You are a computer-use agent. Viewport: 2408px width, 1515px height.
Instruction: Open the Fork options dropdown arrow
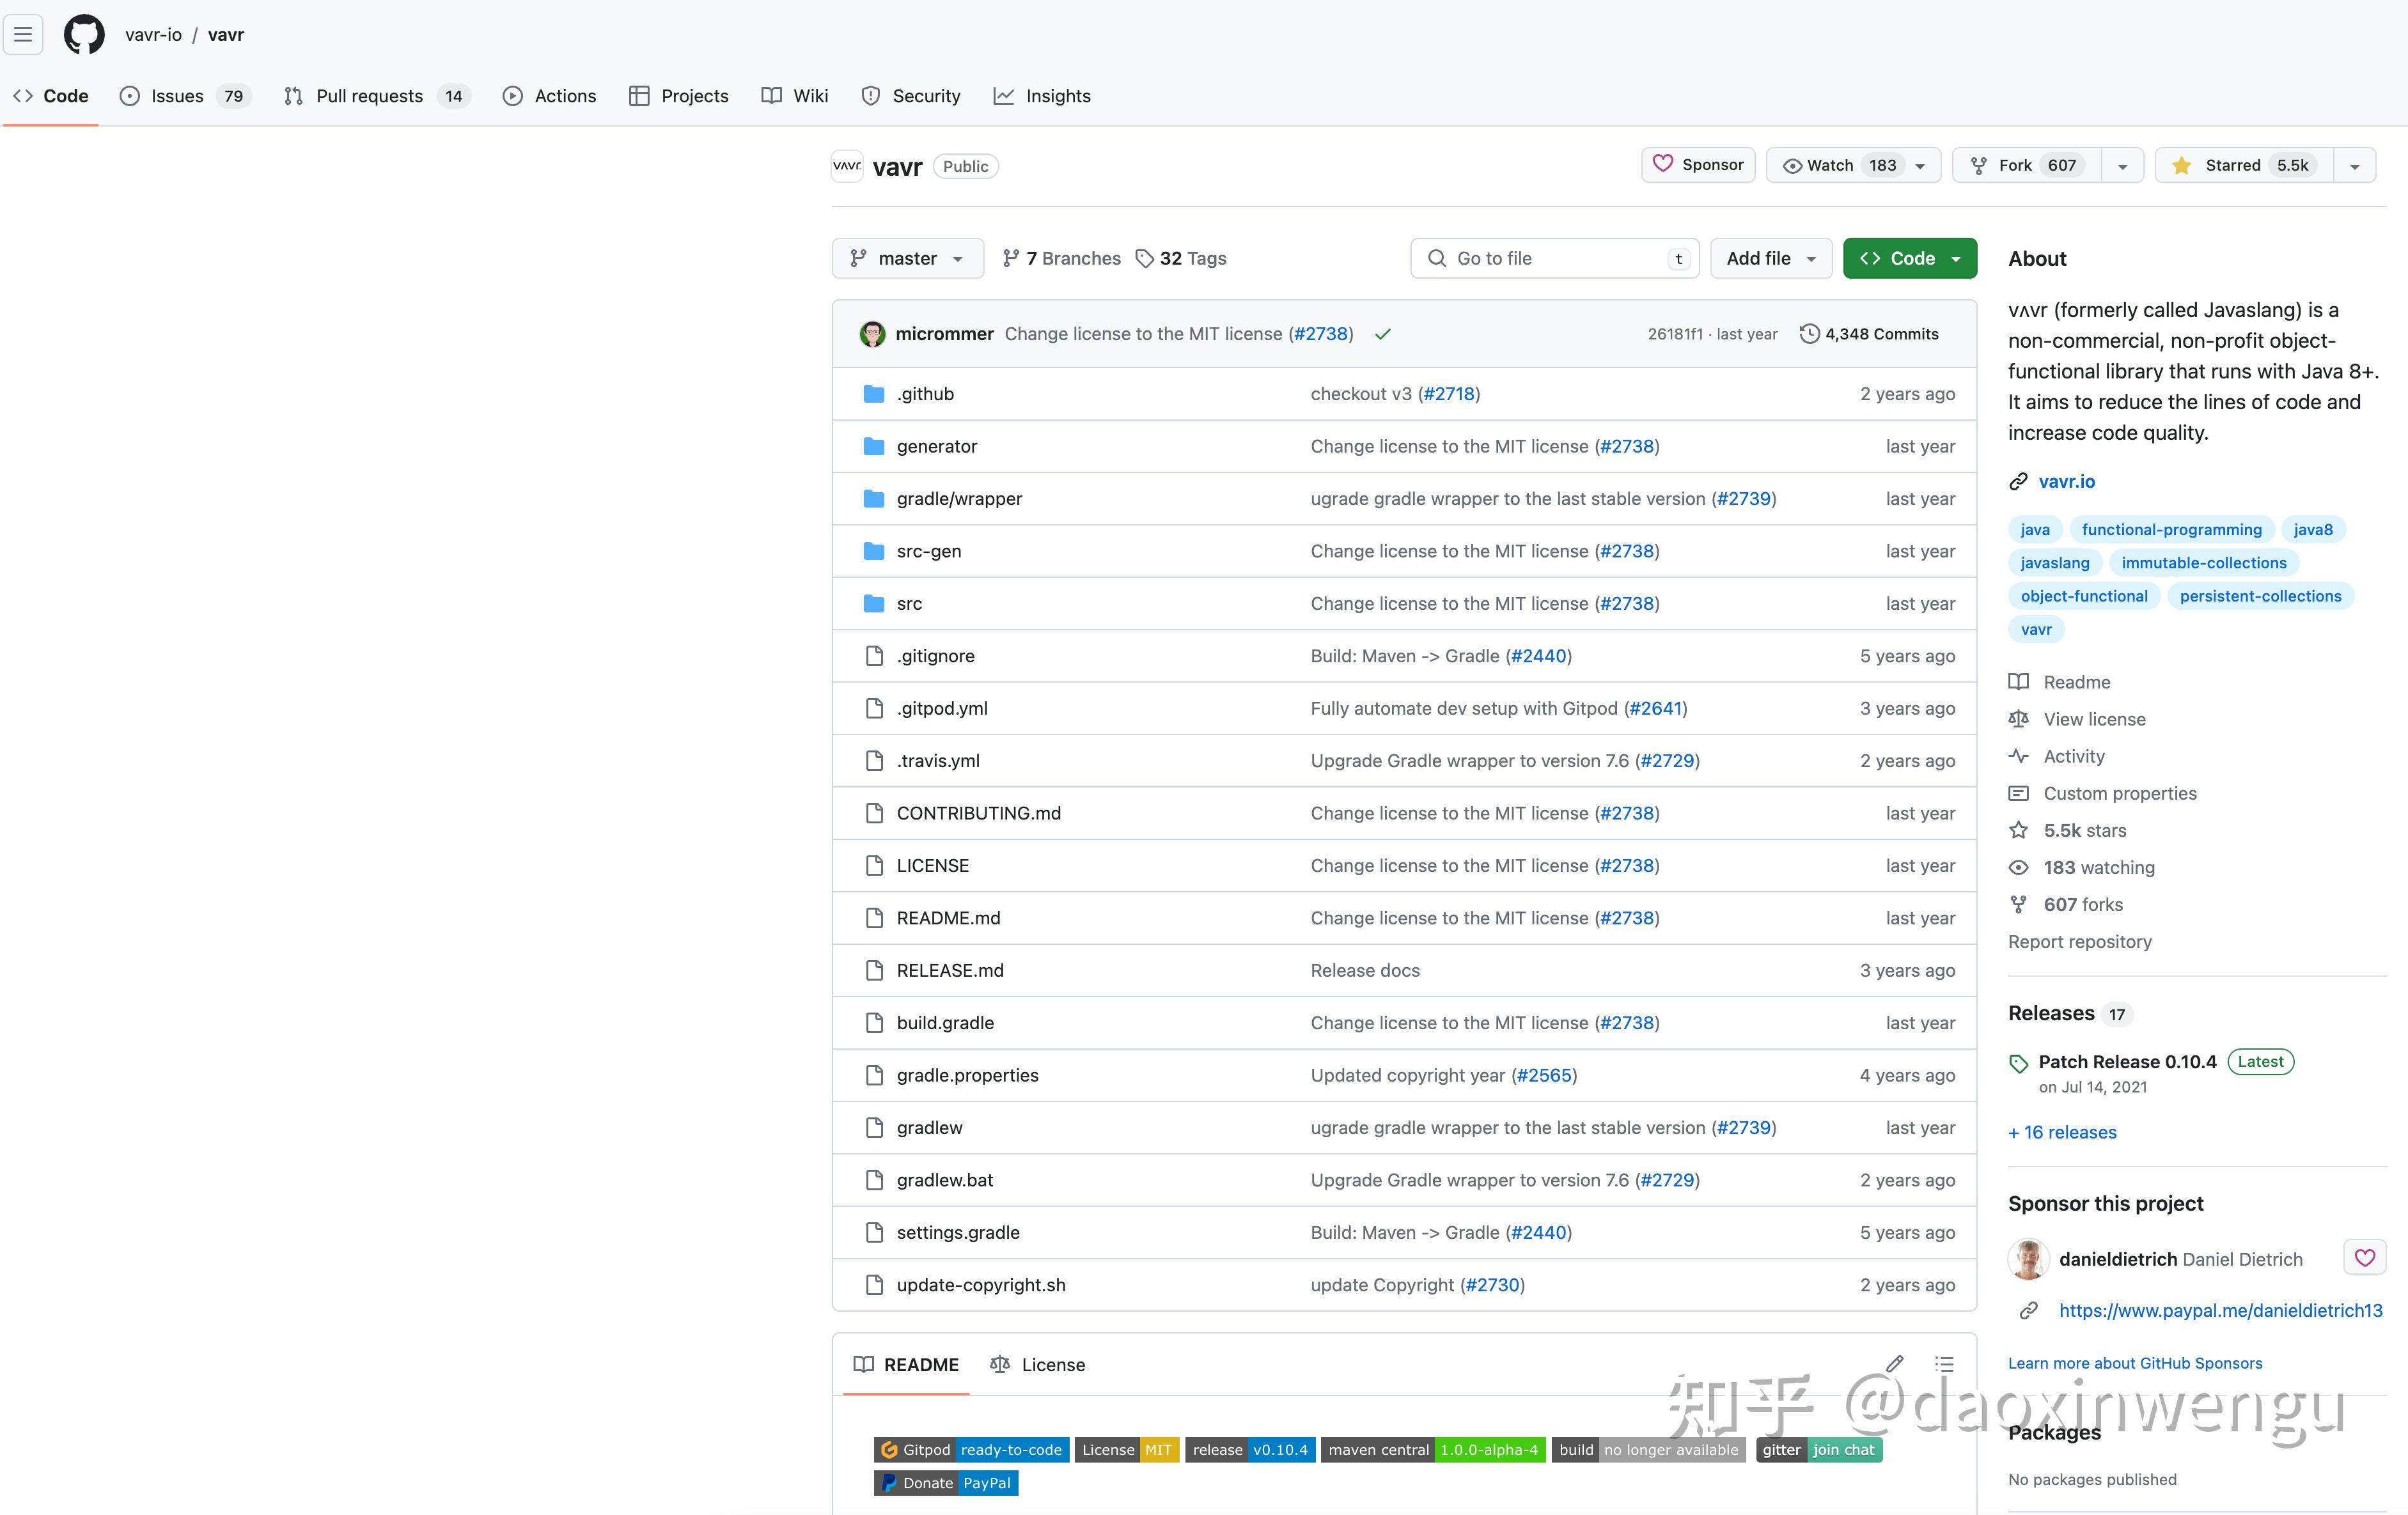2122,166
